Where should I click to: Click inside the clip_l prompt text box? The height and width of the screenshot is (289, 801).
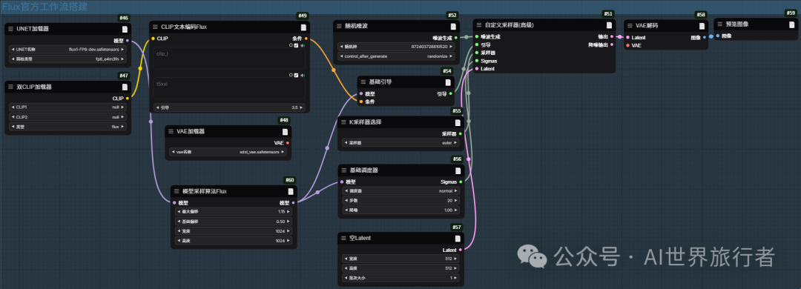(x=229, y=59)
